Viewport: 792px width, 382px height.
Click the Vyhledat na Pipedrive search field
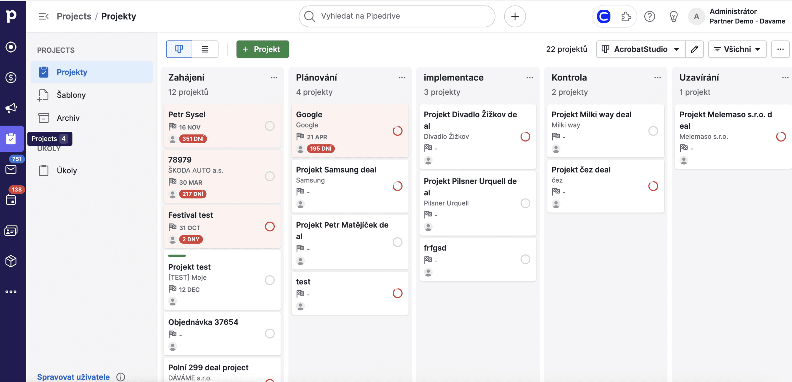[x=397, y=16]
